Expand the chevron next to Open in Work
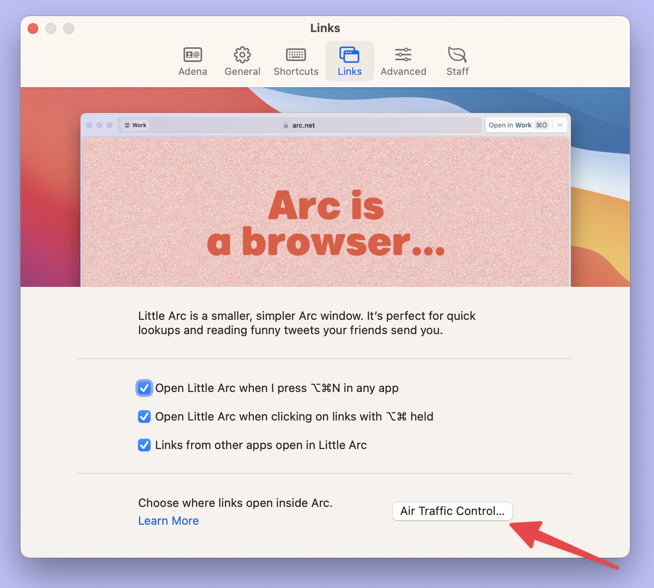The height and width of the screenshot is (588, 654). click(x=560, y=125)
